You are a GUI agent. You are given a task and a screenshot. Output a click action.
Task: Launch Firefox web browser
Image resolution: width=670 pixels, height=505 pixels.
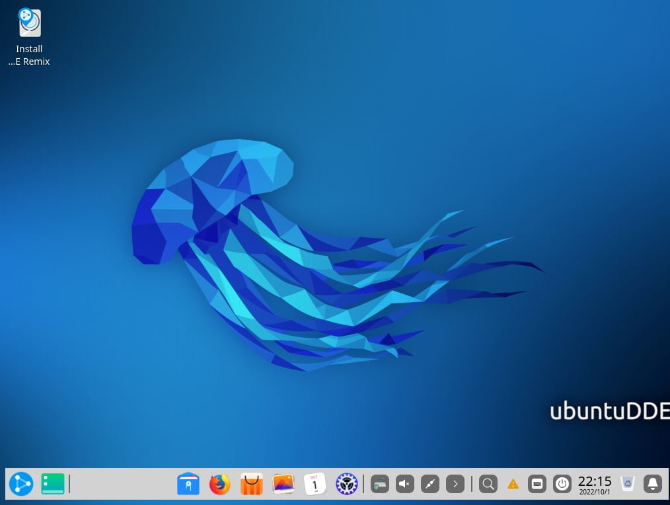220,484
